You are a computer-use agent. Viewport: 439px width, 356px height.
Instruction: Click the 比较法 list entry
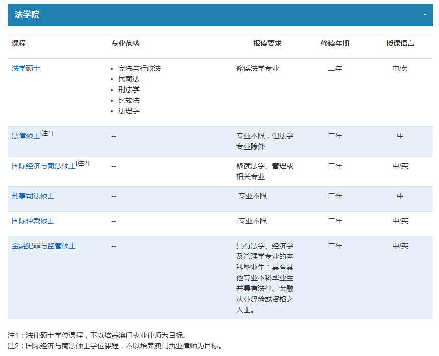(129, 100)
